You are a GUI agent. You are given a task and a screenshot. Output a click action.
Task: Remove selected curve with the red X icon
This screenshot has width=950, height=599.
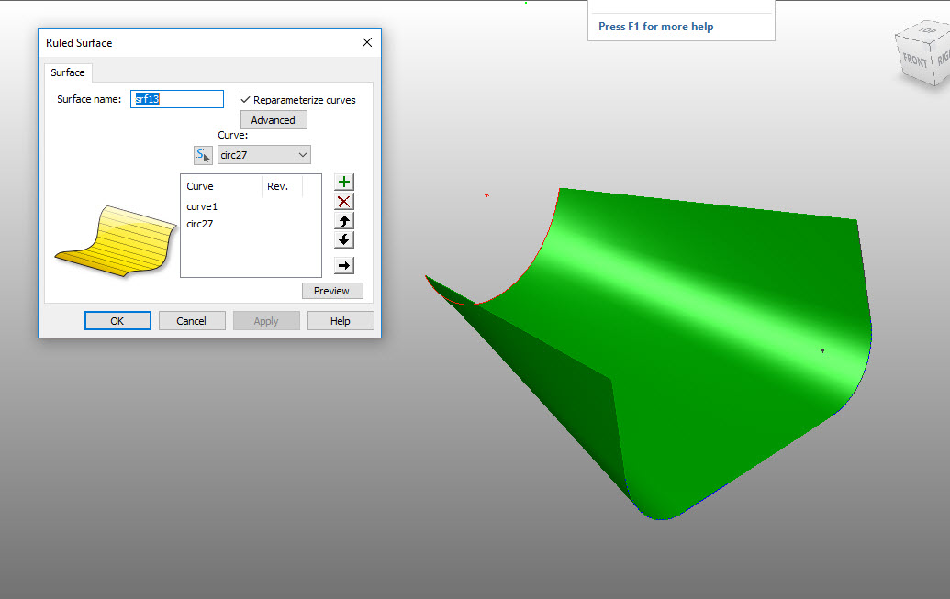pos(343,201)
